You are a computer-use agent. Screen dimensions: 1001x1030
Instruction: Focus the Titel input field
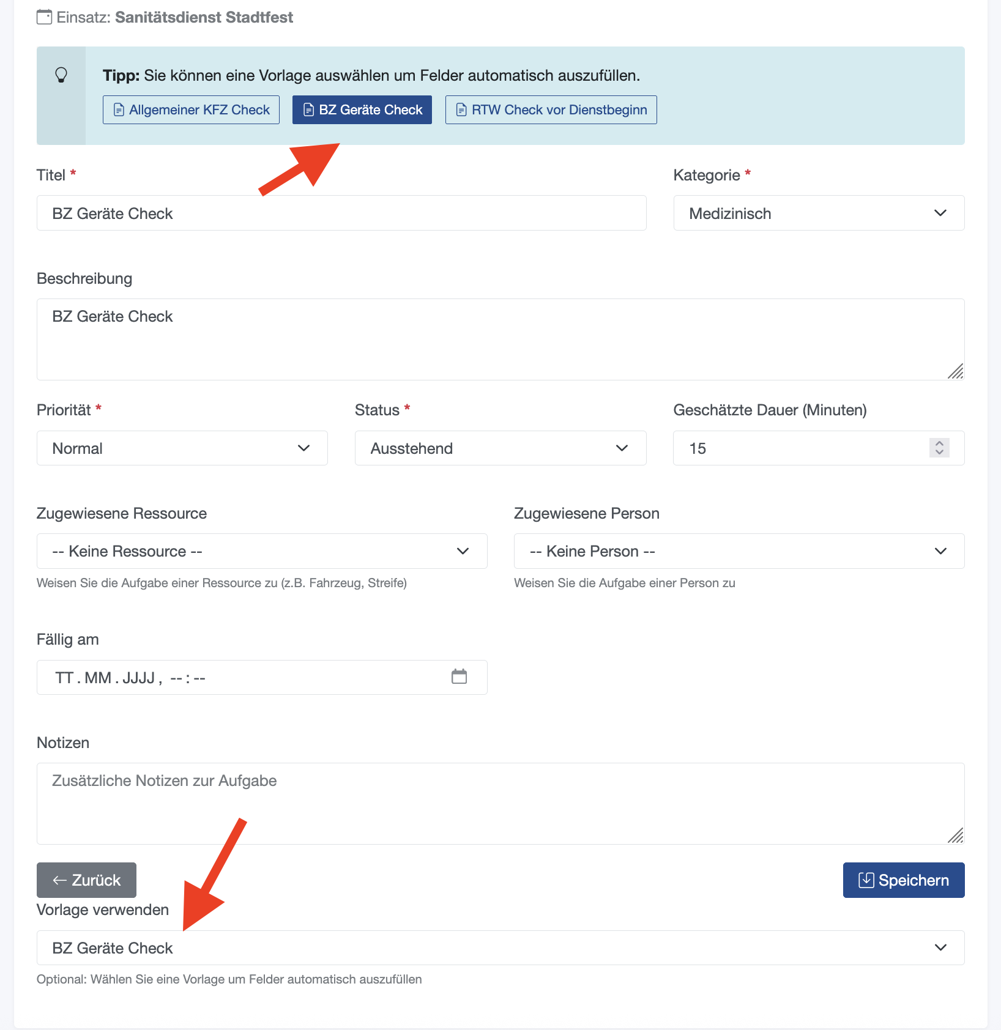pyautogui.click(x=341, y=213)
